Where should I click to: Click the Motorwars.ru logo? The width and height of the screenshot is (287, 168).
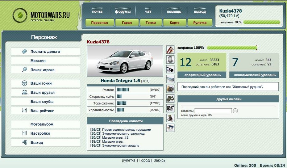pyautogui.click(x=41, y=15)
